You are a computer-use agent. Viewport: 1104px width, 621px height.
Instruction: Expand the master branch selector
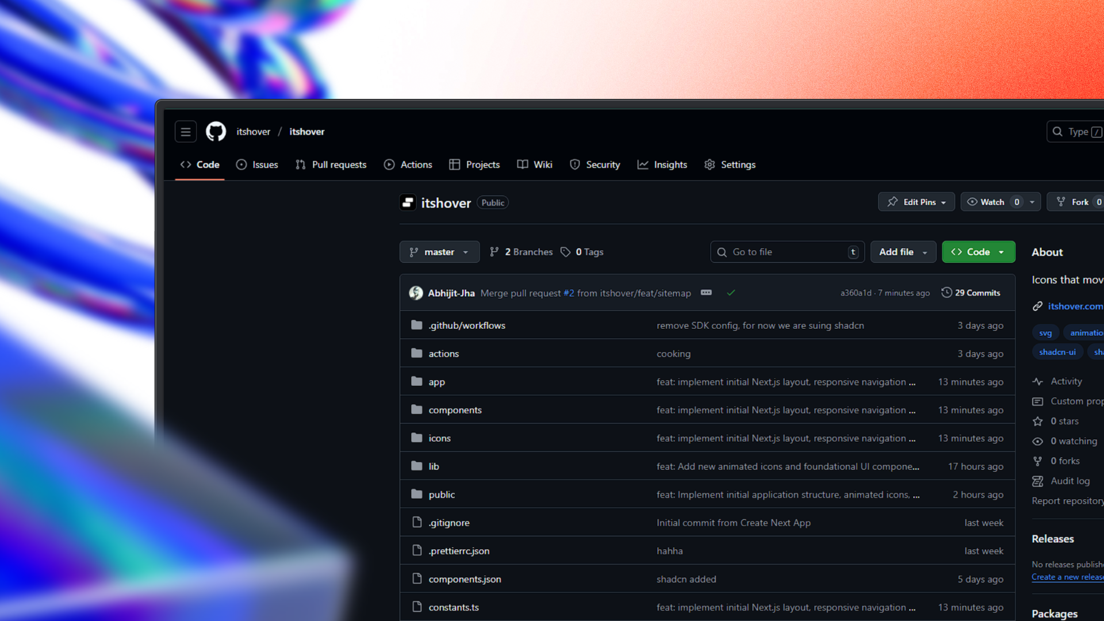coord(439,251)
